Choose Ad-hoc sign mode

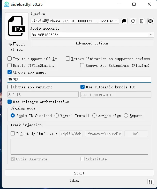coord(94,116)
